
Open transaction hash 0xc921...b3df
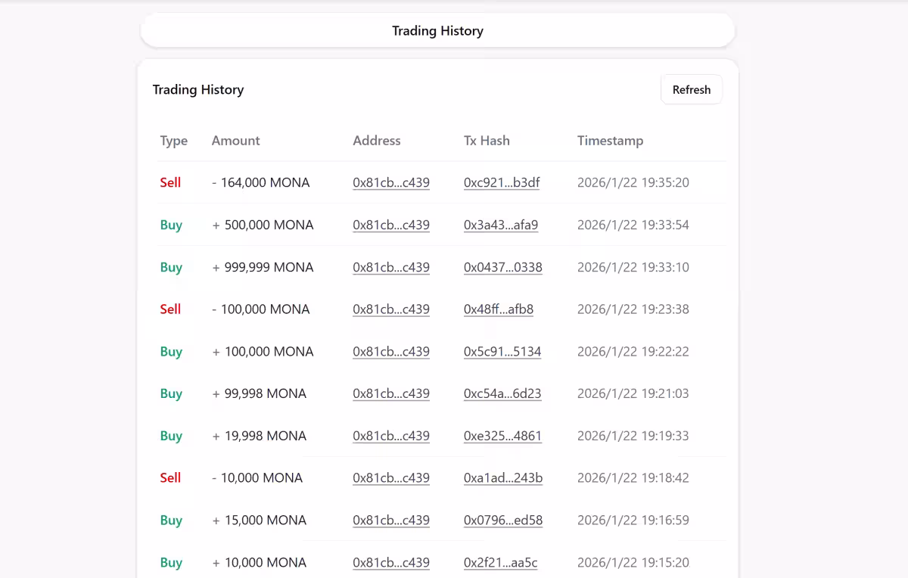click(501, 182)
